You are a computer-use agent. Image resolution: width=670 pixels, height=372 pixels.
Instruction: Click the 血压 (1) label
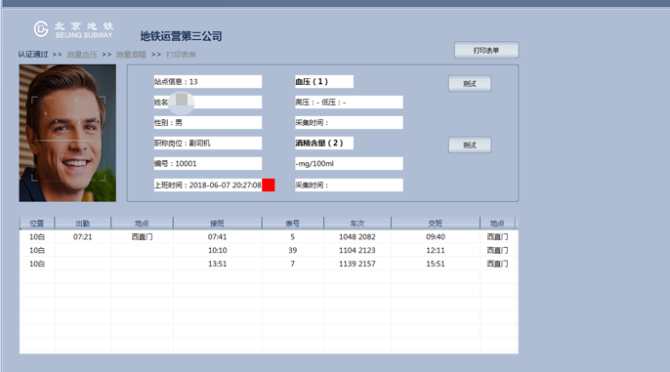click(324, 82)
